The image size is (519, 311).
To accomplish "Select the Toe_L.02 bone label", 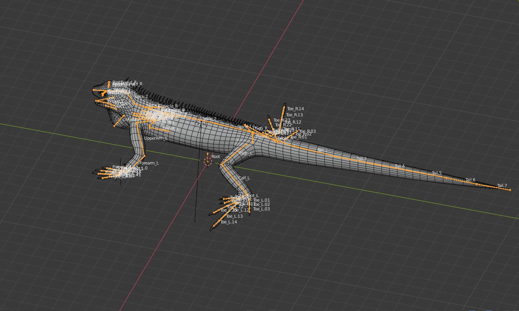I will (x=262, y=204).
